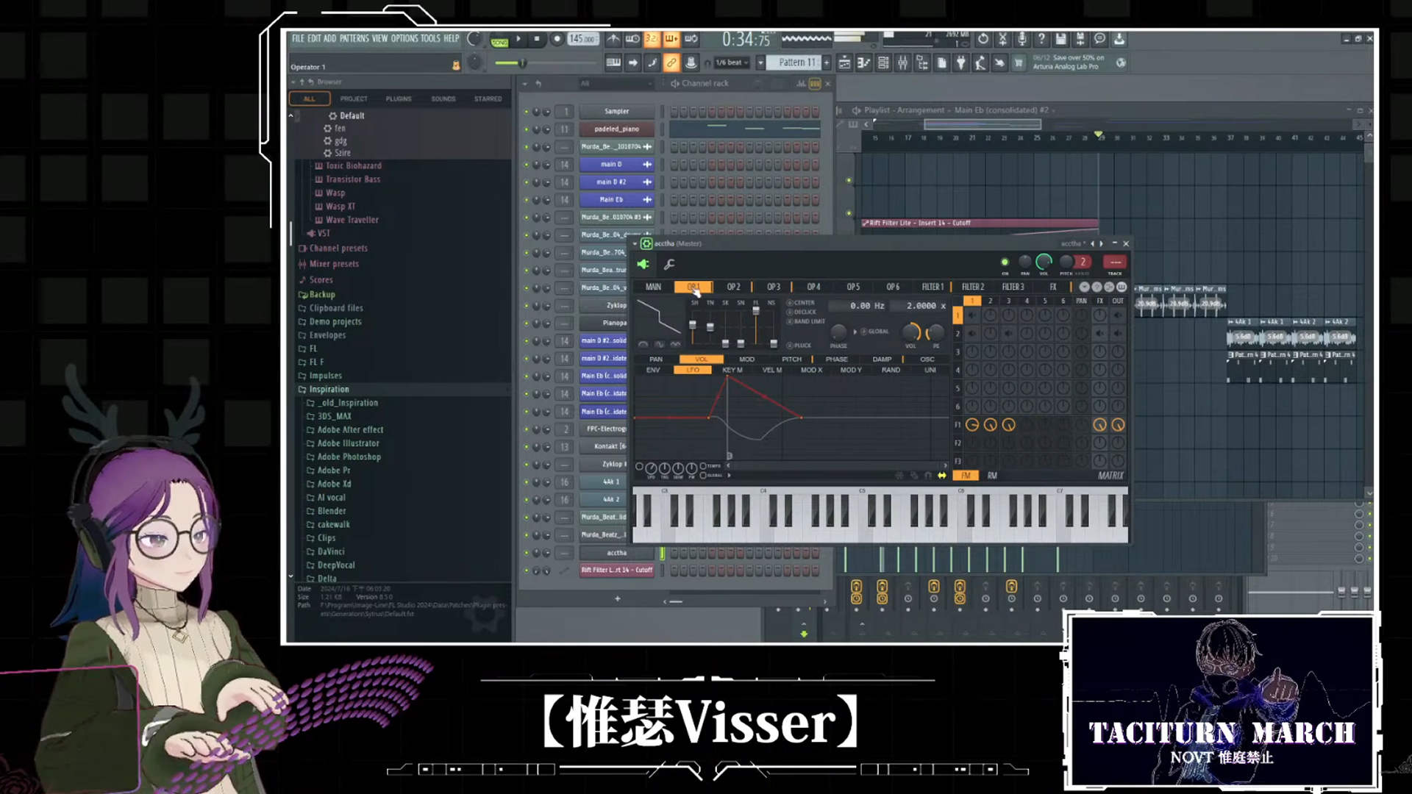This screenshot has width=1412, height=794.
Task: Click the 145 tempo field
Action: 582,39
